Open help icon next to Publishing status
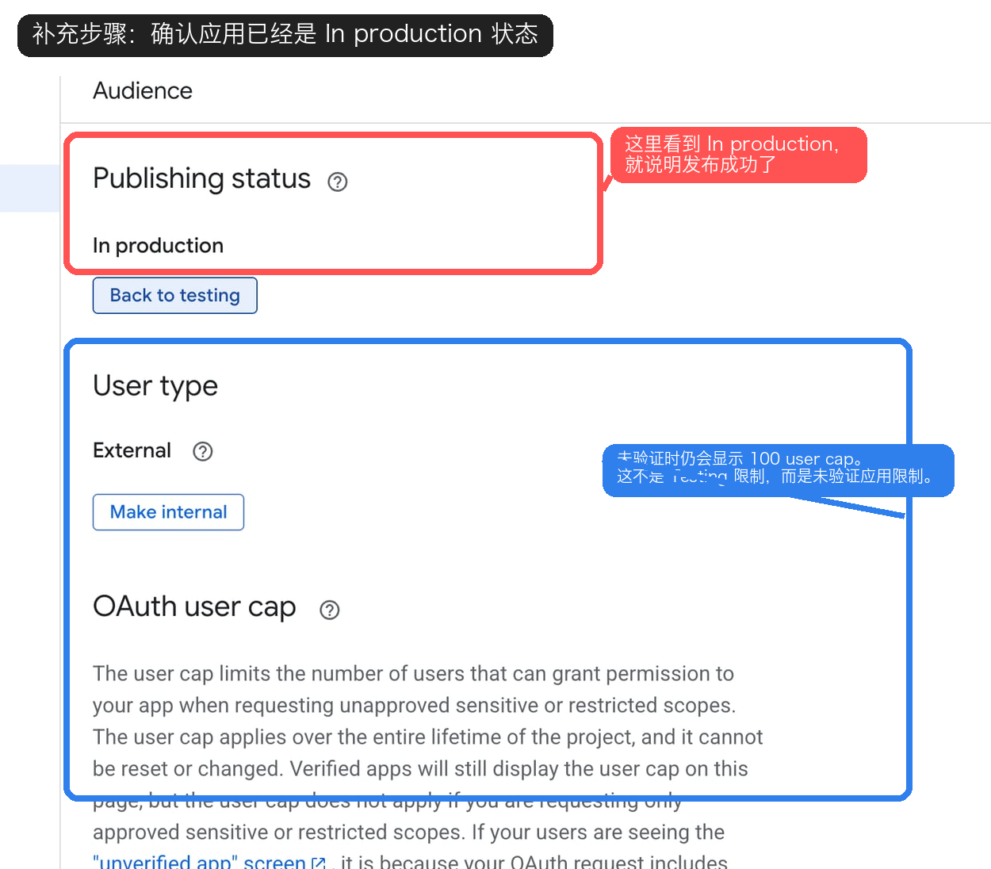Image resolution: width=991 pixels, height=869 pixels. (338, 182)
